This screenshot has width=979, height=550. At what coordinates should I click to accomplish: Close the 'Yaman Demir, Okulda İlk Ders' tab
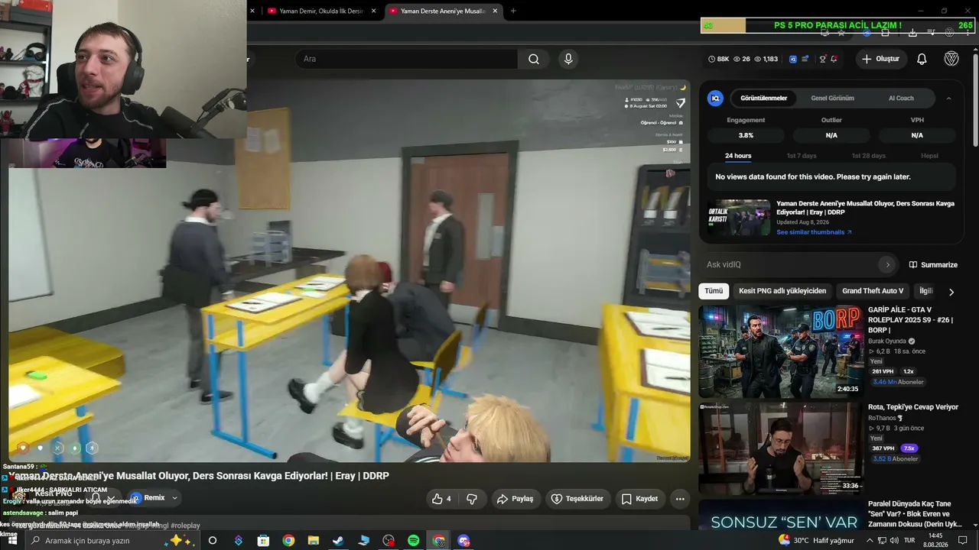click(373, 11)
